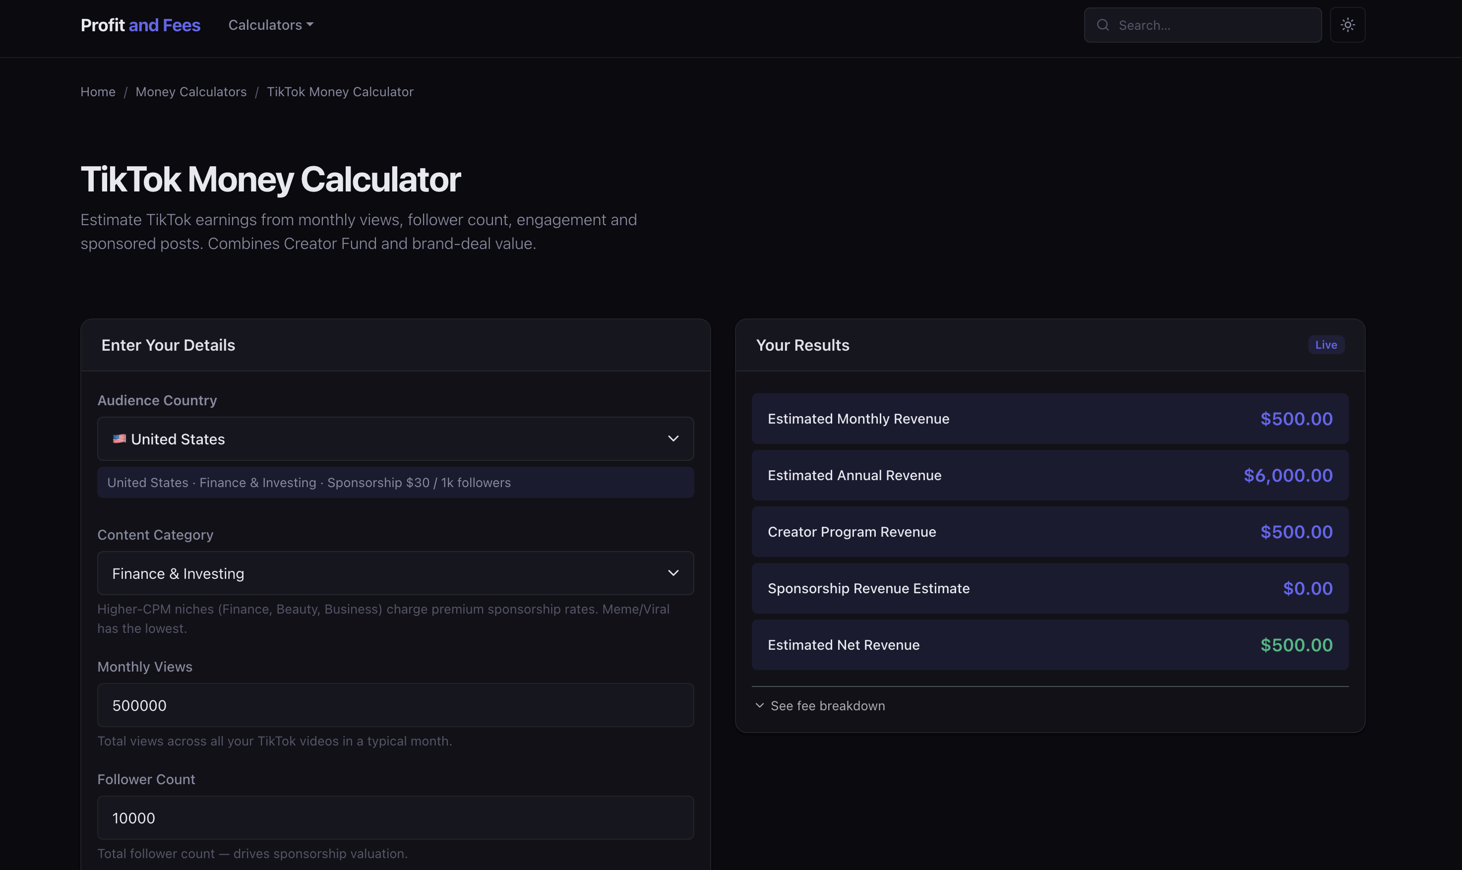Image resolution: width=1462 pixels, height=870 pixels.
Task: Open the Calculators dropdown menu
Action: (x=271, y=25)
